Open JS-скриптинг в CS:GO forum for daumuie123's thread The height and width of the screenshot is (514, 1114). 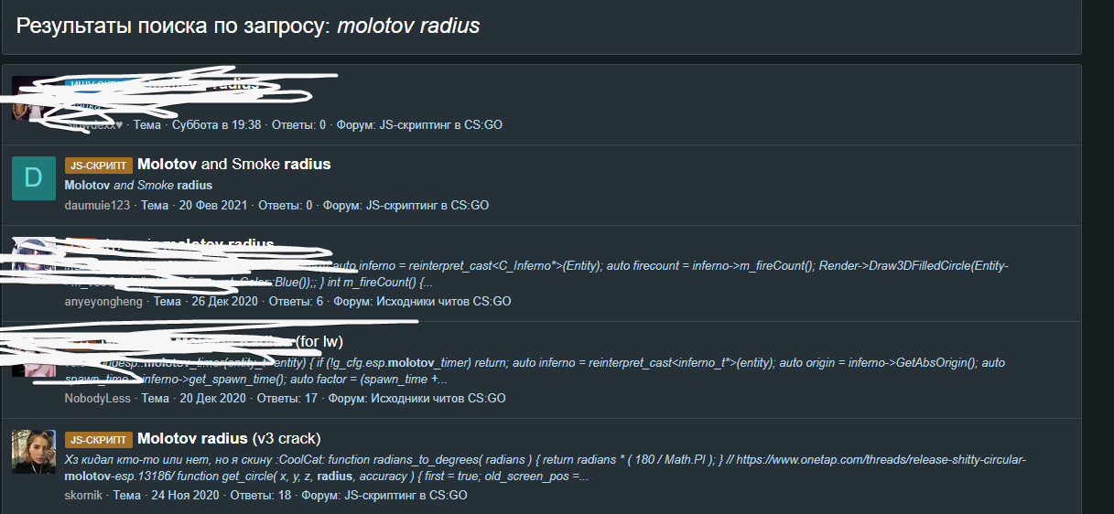(x=427, y=206)
